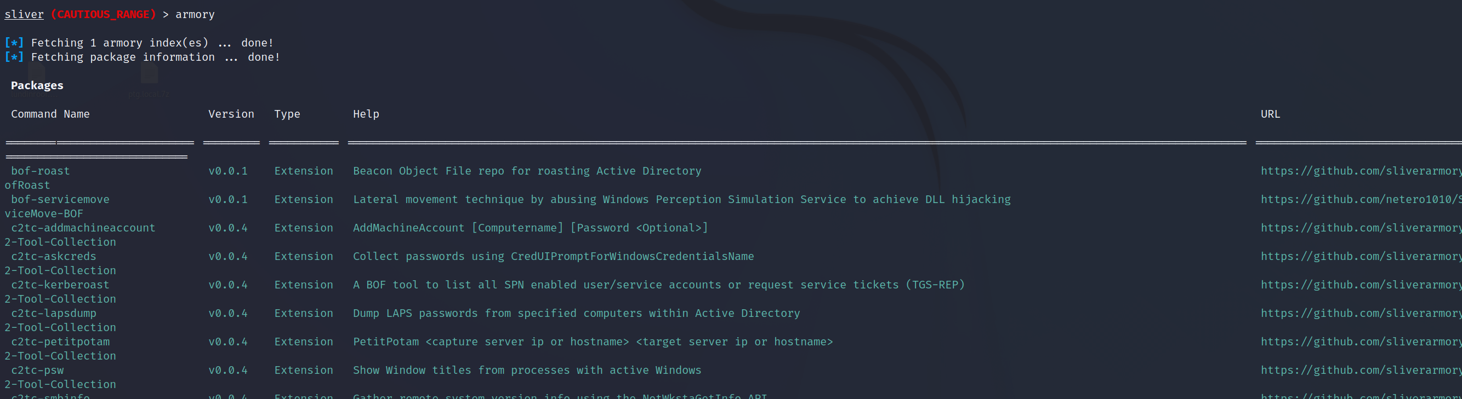1462x399 pixels.
Task: Click the Command Name column header
Action: pos(50,114)
